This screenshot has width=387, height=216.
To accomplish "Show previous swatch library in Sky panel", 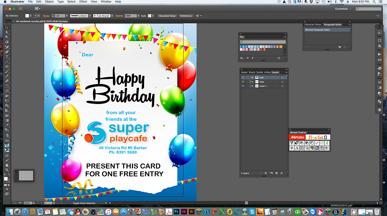I will [x=248, y=58].
